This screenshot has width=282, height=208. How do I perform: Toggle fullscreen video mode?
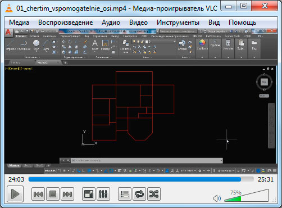tap(89, 194)
